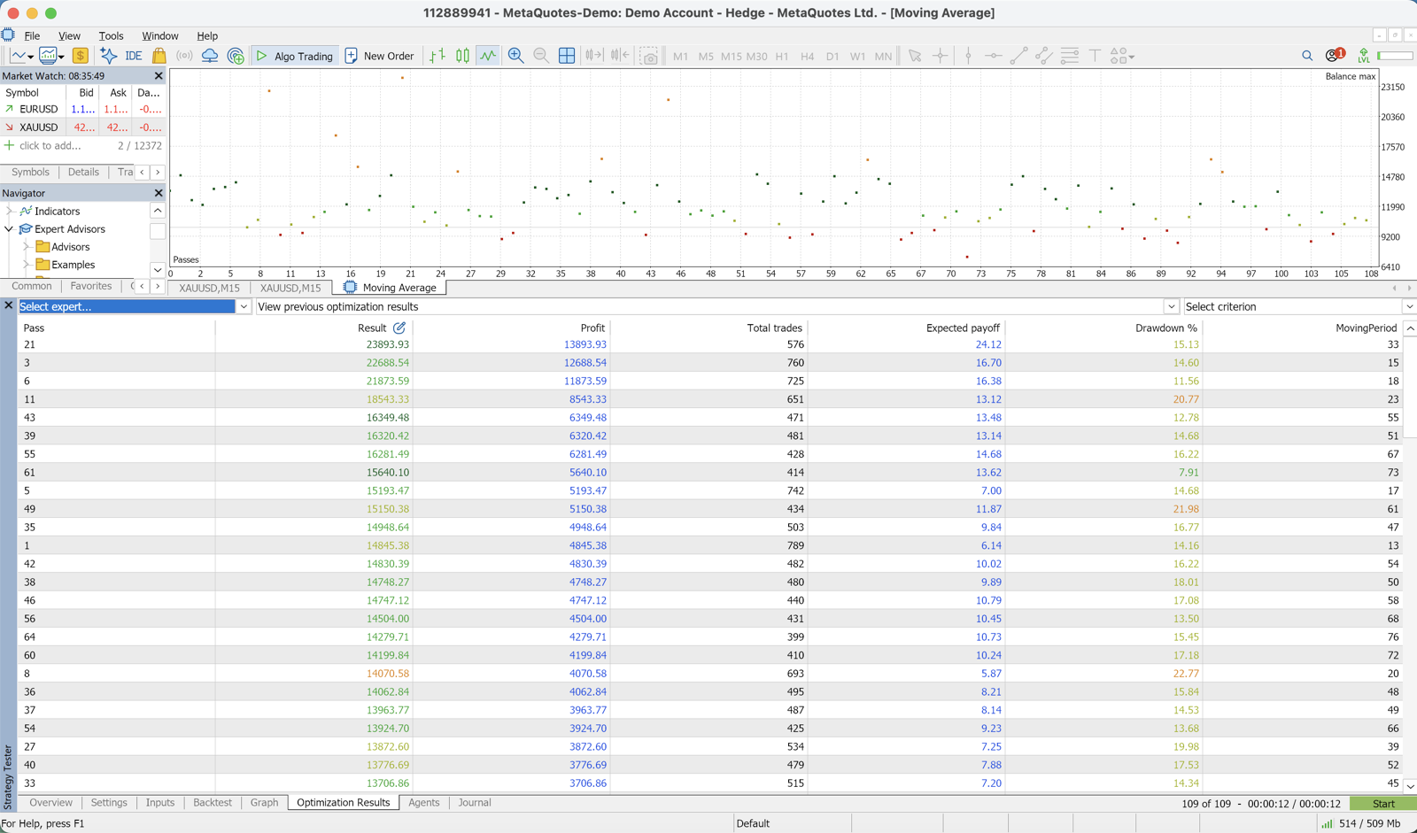The image size is (1417, 833).
Task: Select the crosshair tool
Action: pyautogui.click(x=941, y=56)
